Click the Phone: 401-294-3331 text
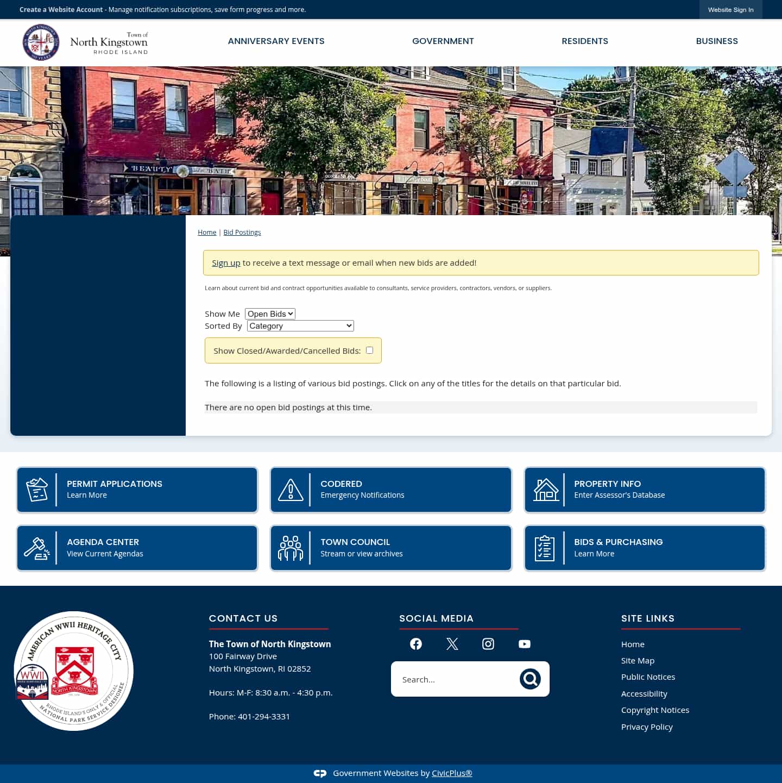Screen dimensions: 782x783 pyautogui.click(x=249, y=717)
